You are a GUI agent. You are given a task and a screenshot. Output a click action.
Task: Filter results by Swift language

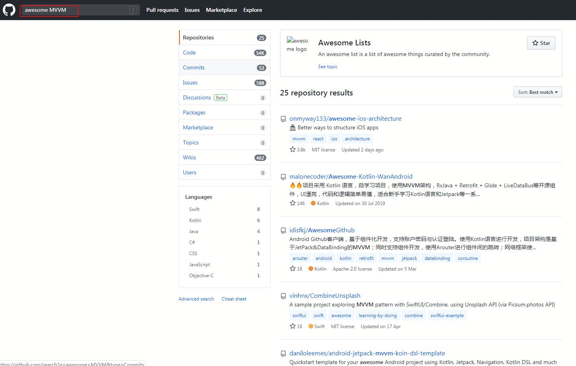point(224,209)
